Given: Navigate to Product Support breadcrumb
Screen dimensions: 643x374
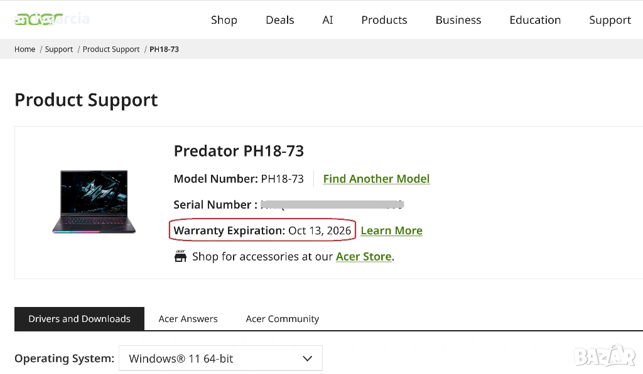Looking at the screenshot, I should (111, 49).
